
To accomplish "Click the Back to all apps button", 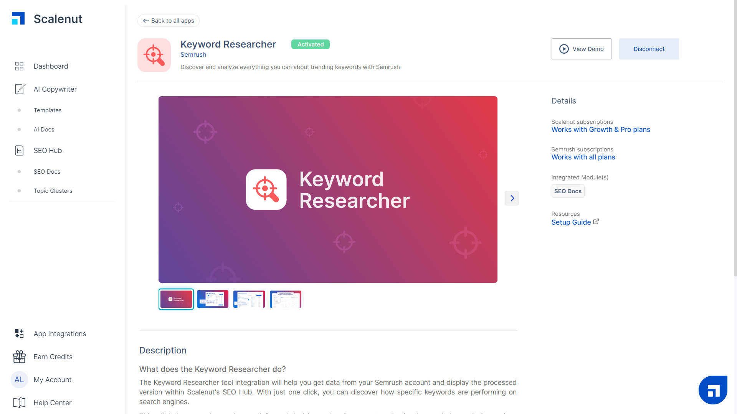I will pyautogui.click(x=168, y=20).
